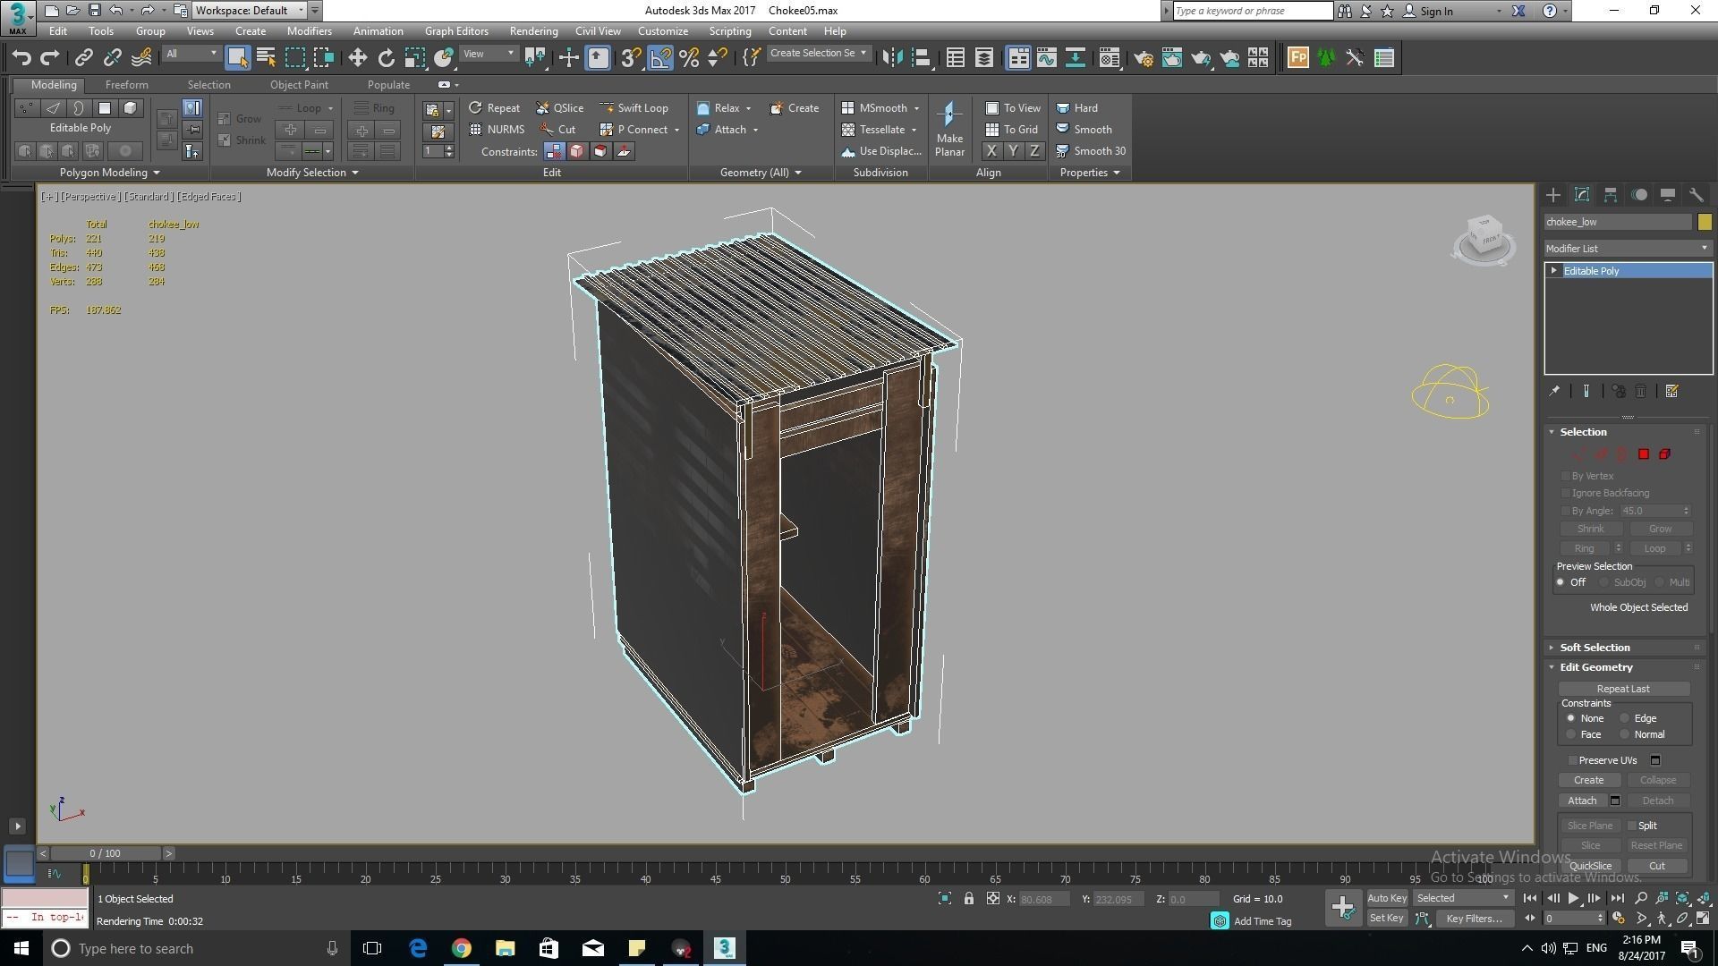Open the Modifiers menu
Image resolution: width=1718 pixels, height=966 pixels.
coord(309,31)
